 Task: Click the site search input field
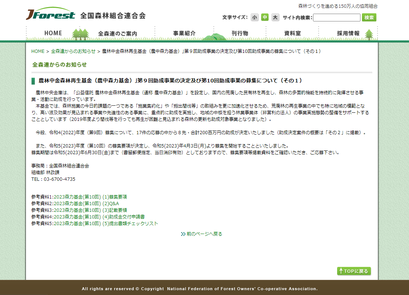[336, 17]
